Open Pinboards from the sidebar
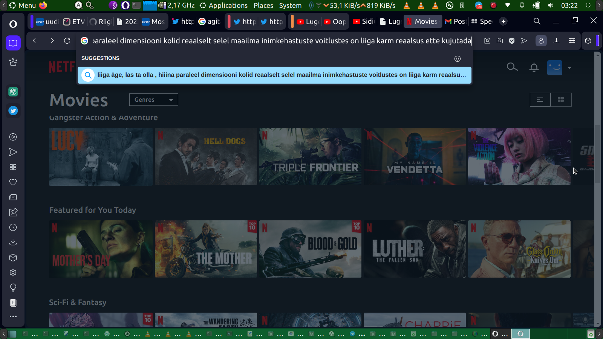The image size is (603, 339). pos(13,212)
